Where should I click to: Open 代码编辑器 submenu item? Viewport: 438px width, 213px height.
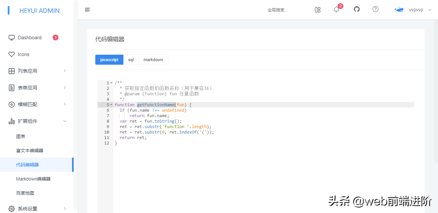click(x=37, y=165)
